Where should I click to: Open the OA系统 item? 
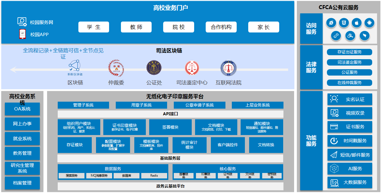pyautogui.click(x=22, y=109)
